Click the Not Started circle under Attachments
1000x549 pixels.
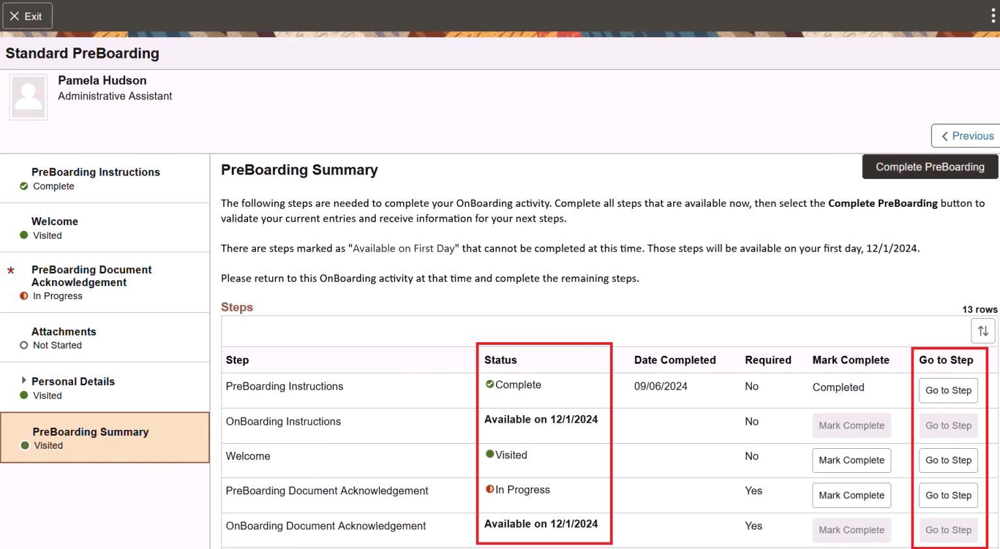[25, 345]
